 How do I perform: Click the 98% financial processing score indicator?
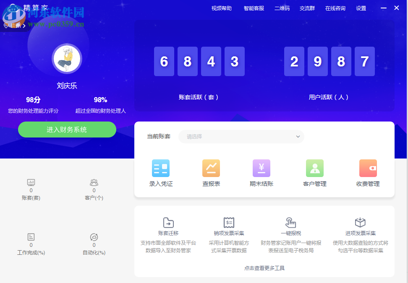(100, 100)
